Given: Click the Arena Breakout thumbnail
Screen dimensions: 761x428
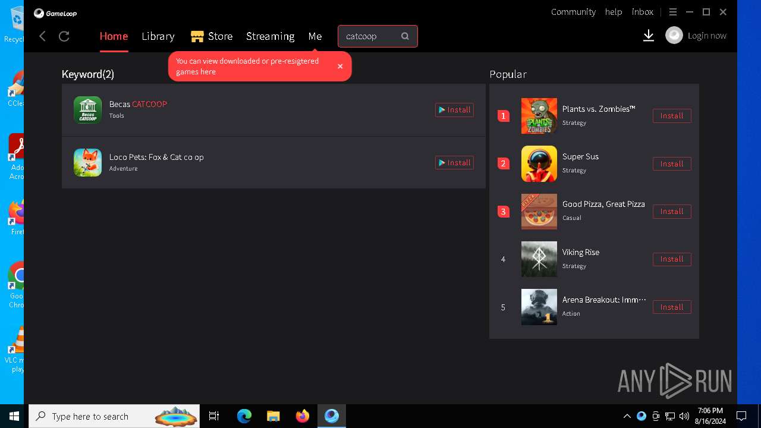Looking at the screenshot, I should [539, 307].
